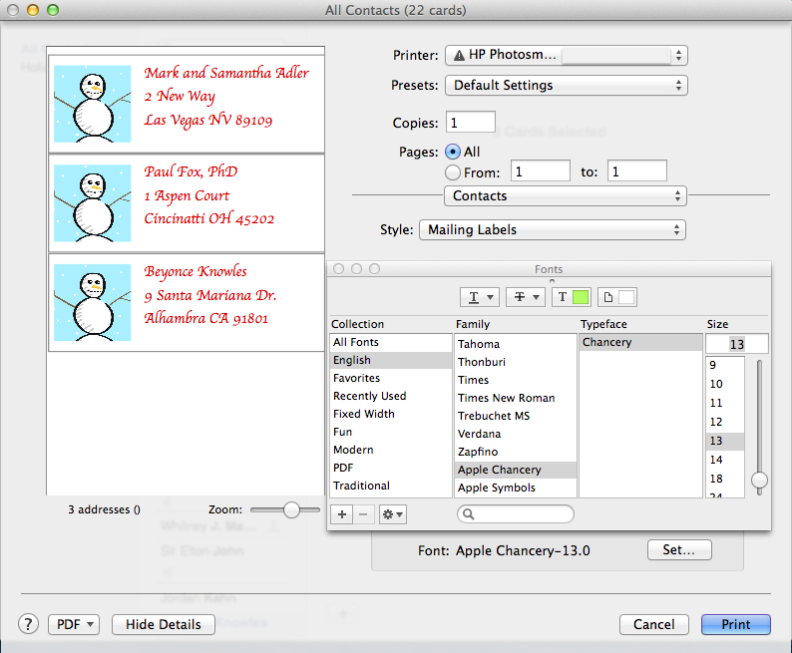The width and height of the screenshot is (792, 653).
Task: Open the PDF menu button
Action: click(74, 624)
